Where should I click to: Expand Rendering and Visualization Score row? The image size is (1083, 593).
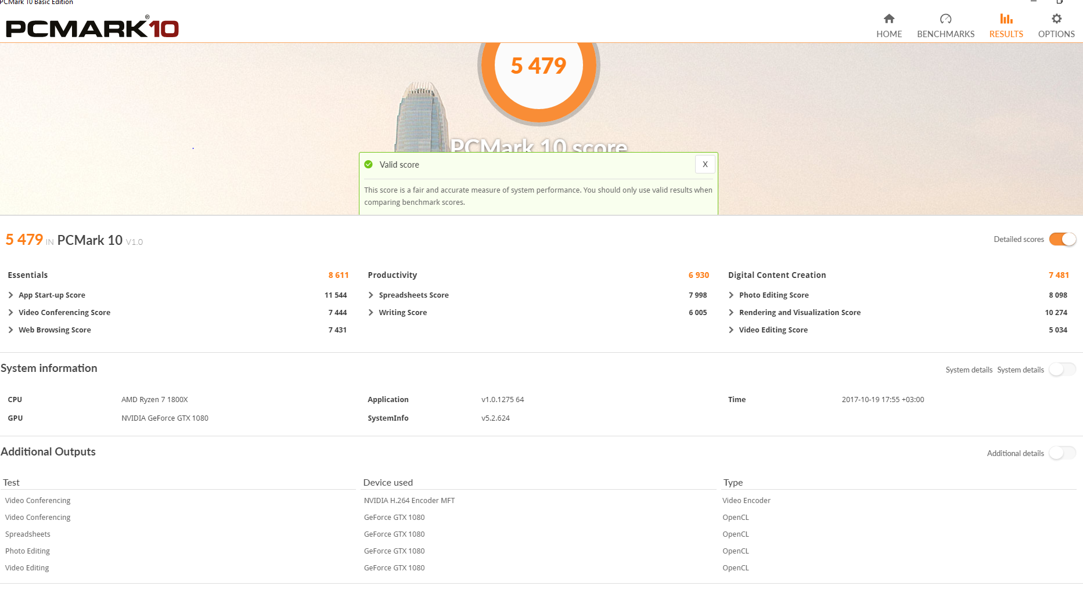[731, 313]
